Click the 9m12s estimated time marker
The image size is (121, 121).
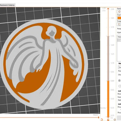pos(103,108)
